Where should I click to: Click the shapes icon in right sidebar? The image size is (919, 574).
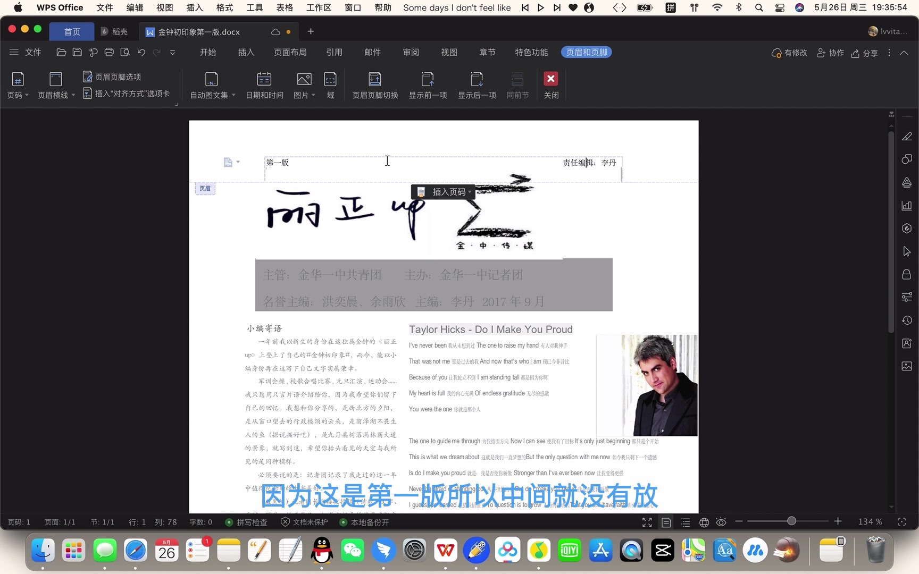tap(907, 159)
